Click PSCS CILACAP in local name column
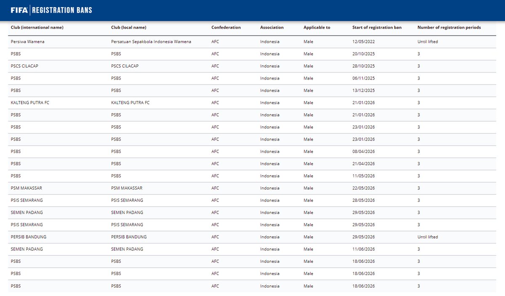 [125, 66]
